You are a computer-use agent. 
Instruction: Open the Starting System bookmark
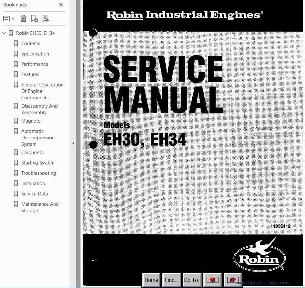pos(38,163)
